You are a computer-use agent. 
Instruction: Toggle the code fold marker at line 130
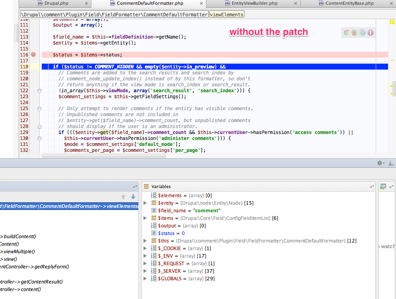click(x=39, y=138)
